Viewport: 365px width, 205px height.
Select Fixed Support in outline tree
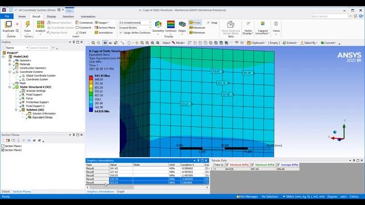(34, 95)
